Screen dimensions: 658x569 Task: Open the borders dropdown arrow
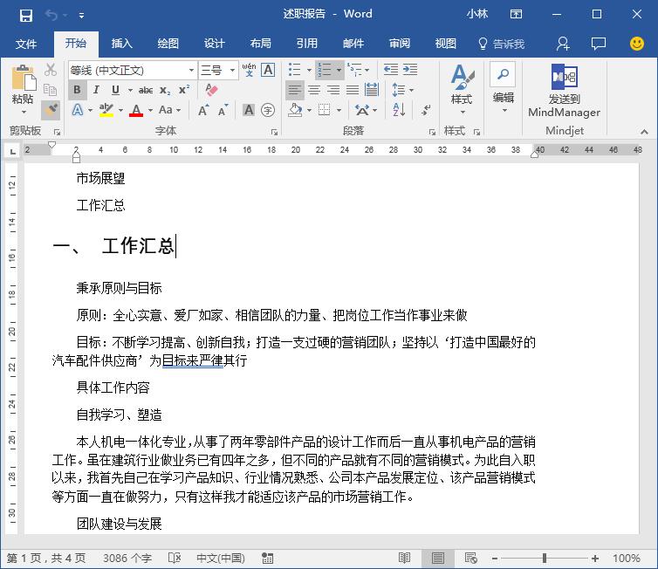point(339,110)
